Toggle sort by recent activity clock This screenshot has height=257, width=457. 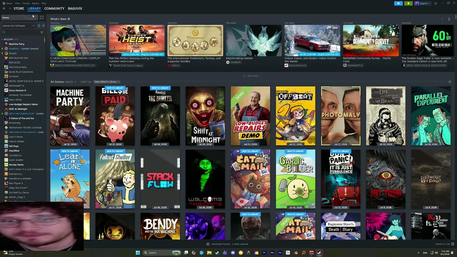(39, 26)
